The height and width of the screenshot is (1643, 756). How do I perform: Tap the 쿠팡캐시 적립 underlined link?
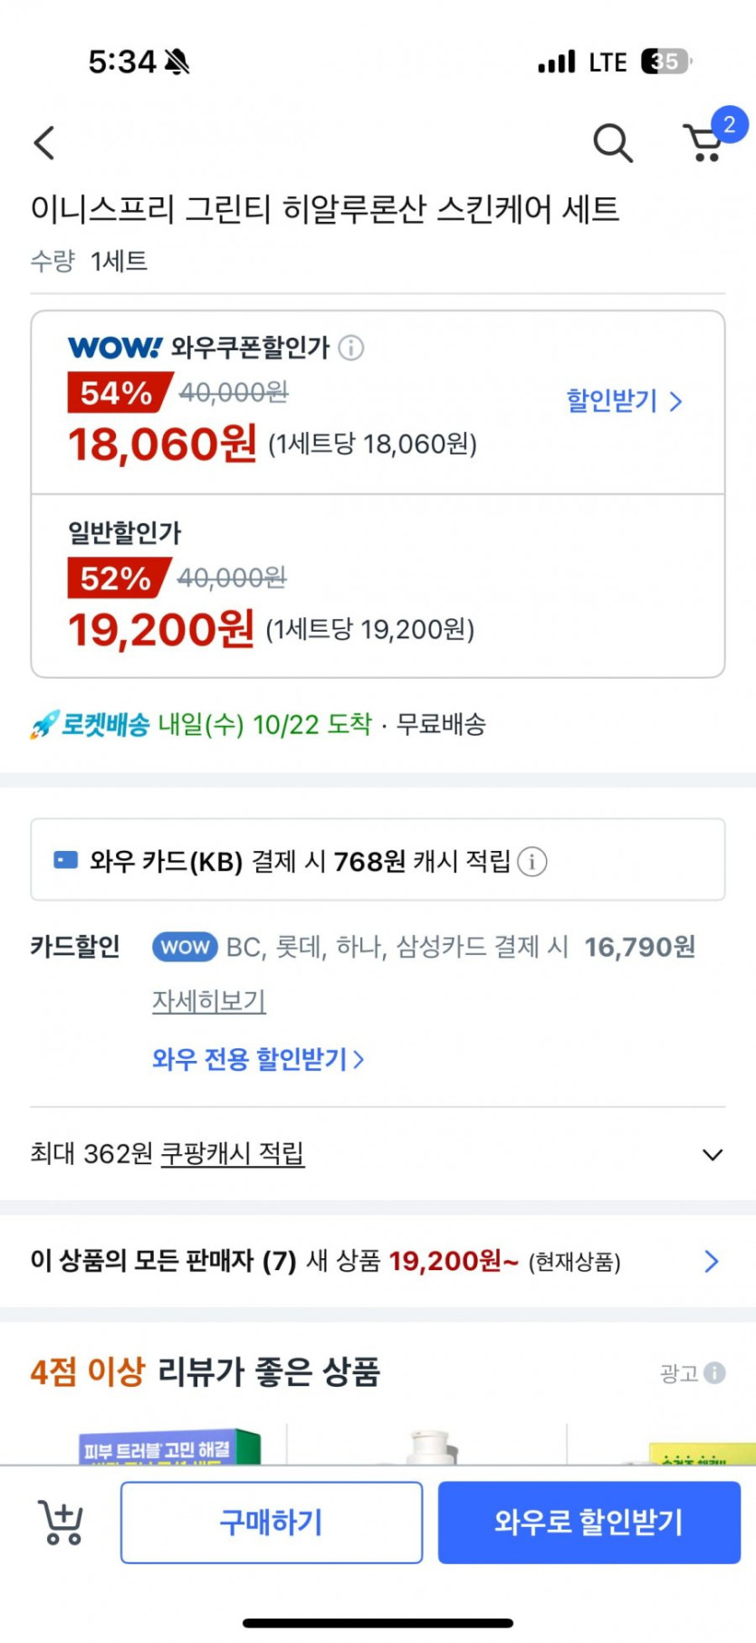(x=233, y=1153)
